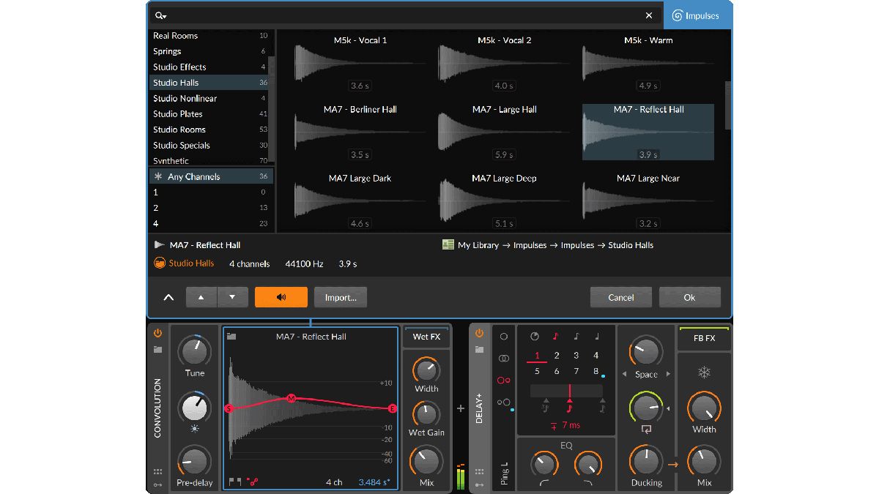
Task: Select the Studio Halls category
Action: (x=209, y=83)
